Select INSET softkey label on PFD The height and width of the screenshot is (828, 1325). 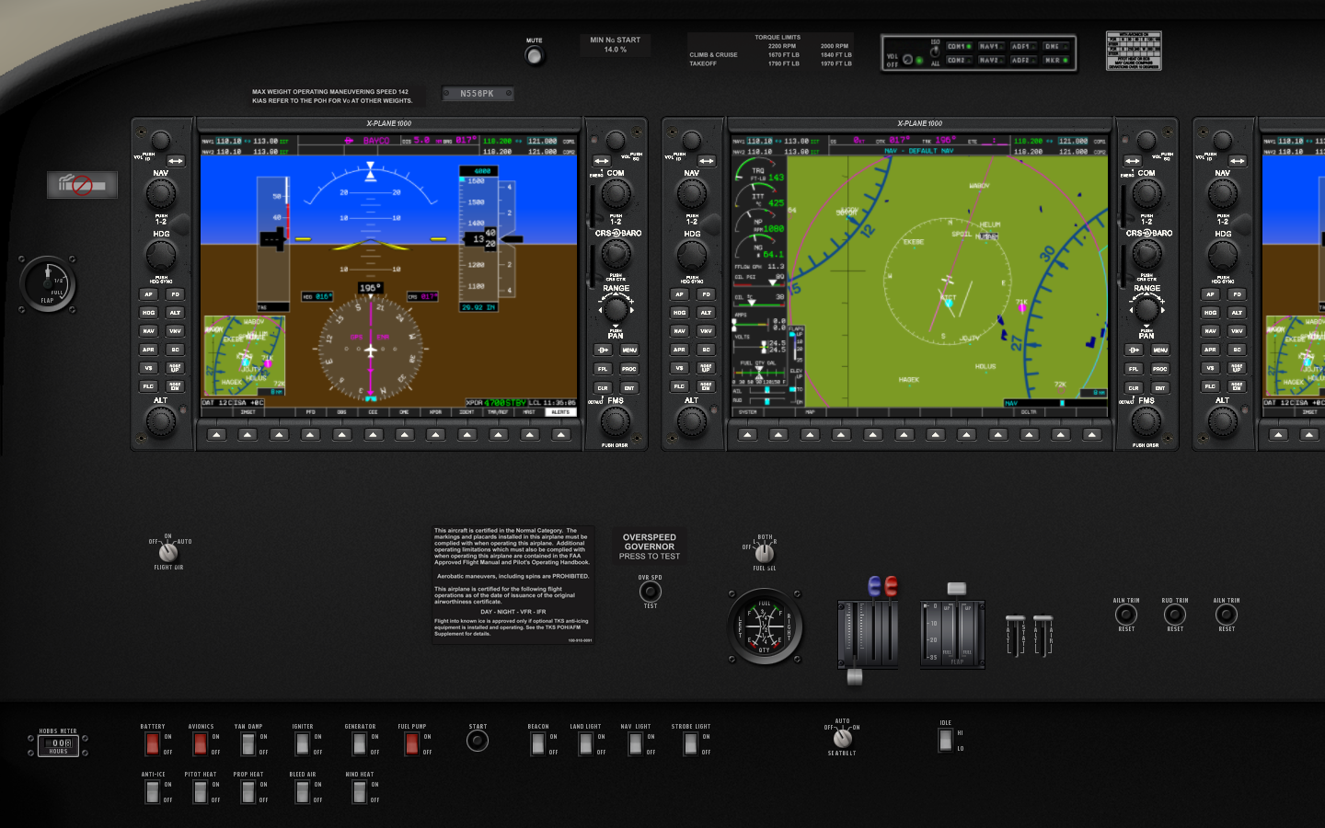[248, 412]
